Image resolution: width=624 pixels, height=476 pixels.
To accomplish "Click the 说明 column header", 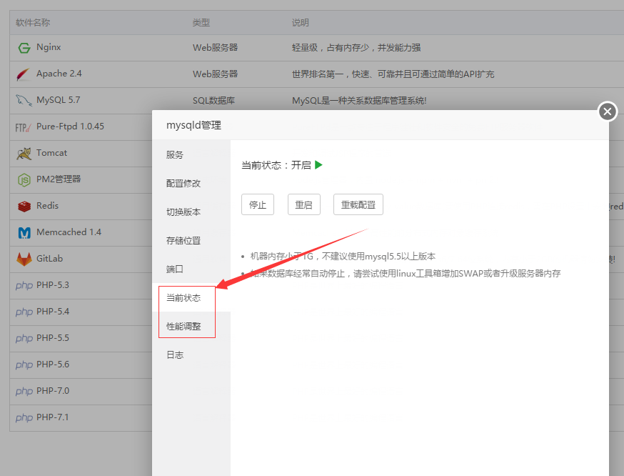I will coord(301,23).
